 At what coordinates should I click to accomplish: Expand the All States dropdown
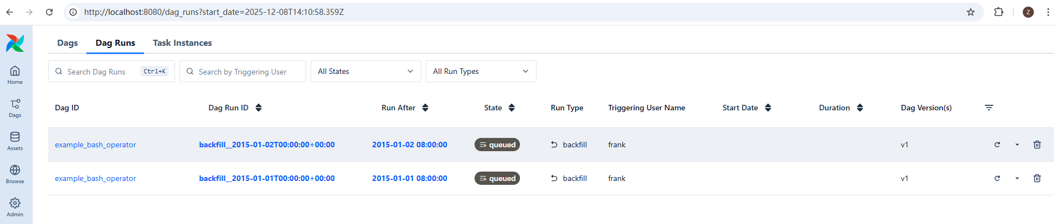(x=365, y=71)
